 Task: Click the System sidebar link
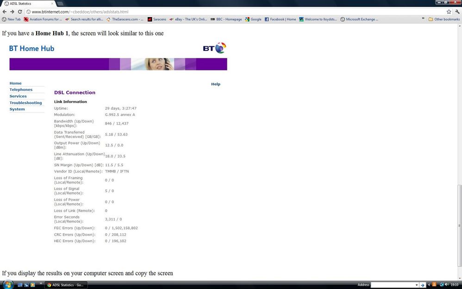[17, 109]
